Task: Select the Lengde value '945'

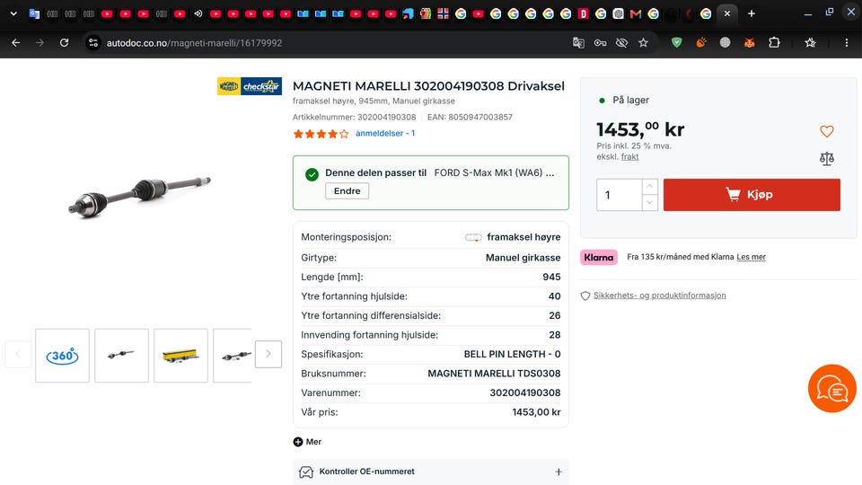Action: pyautogui.click(x=551, y=278)
